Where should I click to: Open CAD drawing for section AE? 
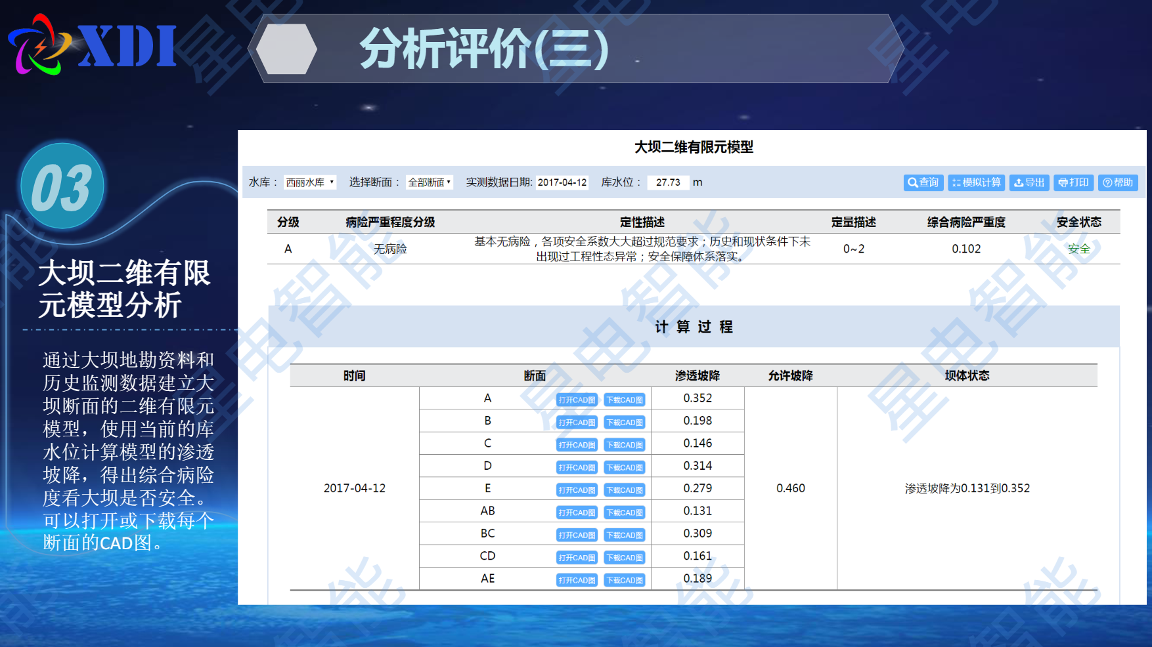click(577, 580)
